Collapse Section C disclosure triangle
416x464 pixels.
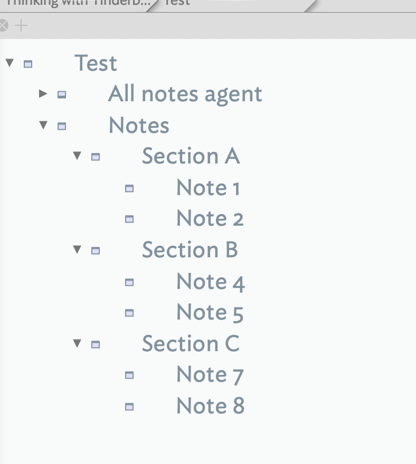(x=77, y=343)
